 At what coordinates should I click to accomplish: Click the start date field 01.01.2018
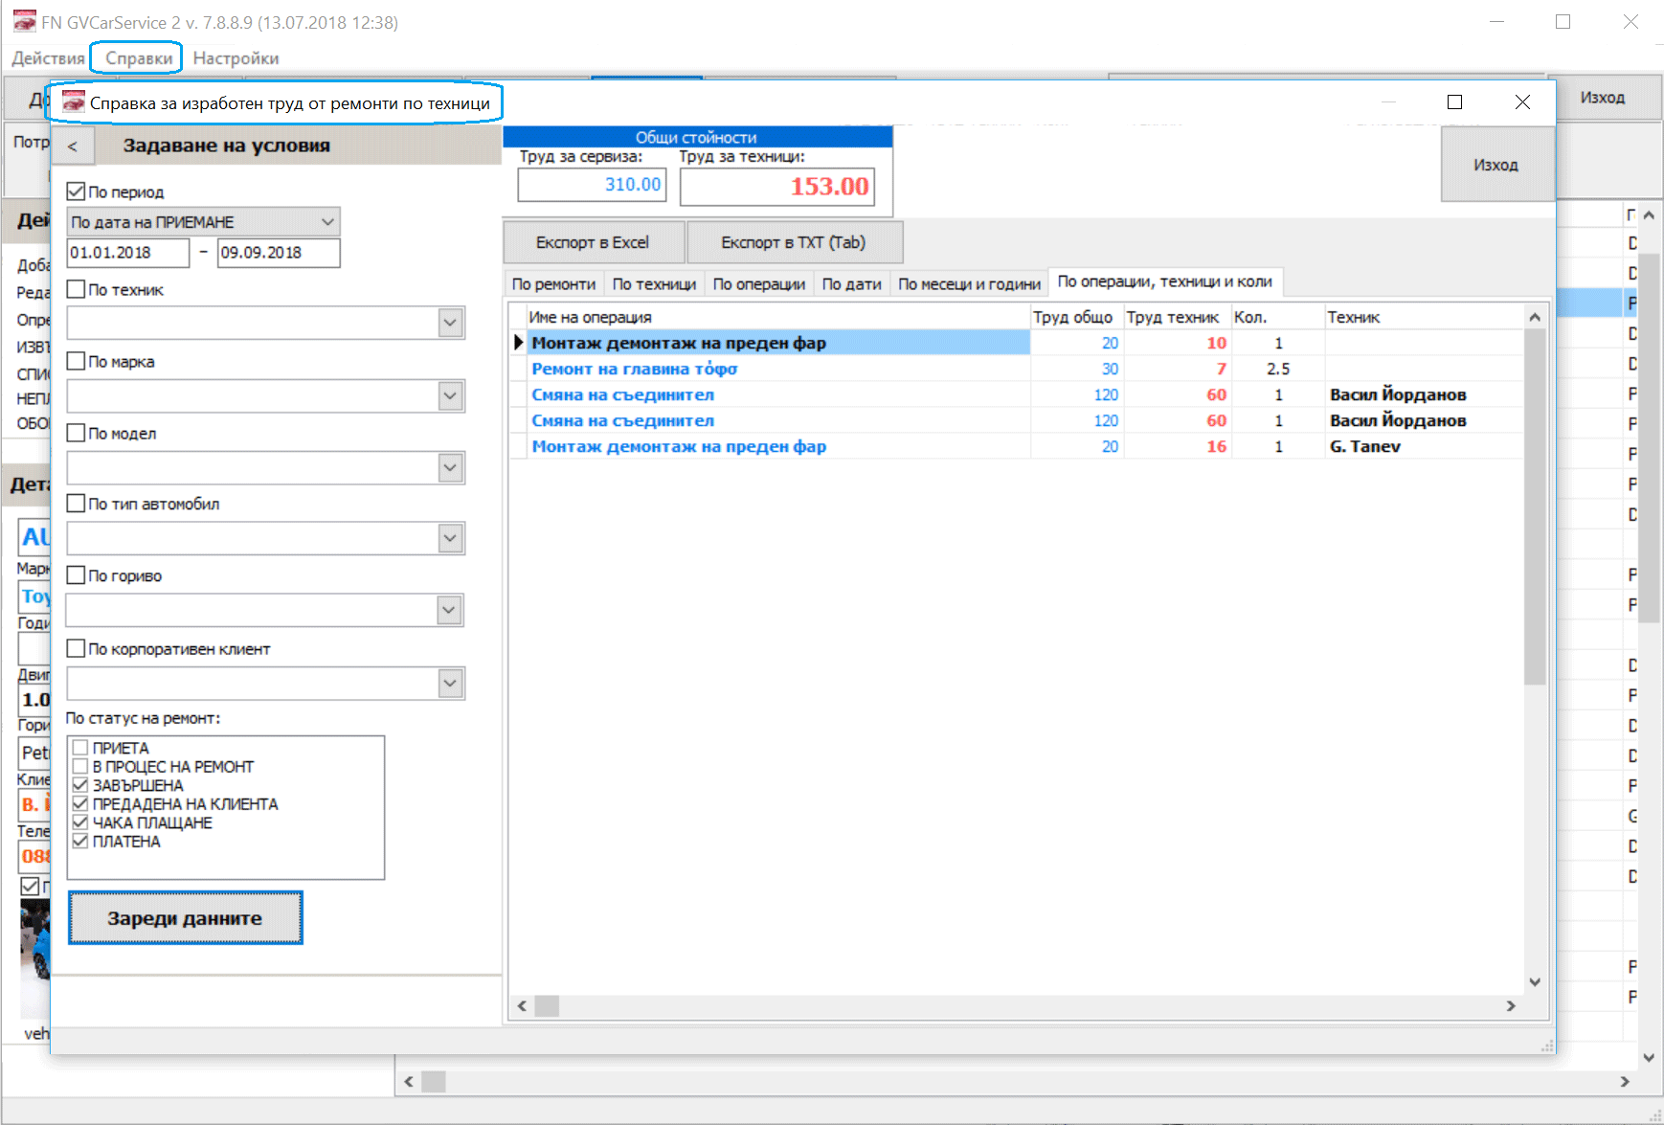point(128,253)
